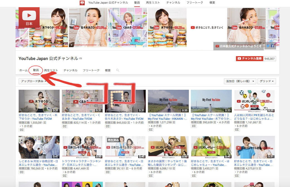Viewport: 290px width, 187px height.
Task: Click cardboard costume 0:50 video thumbnail
Action: click(x=168, y=147)
